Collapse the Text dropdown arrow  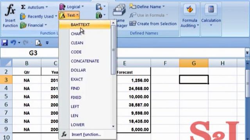pos(77,15)
